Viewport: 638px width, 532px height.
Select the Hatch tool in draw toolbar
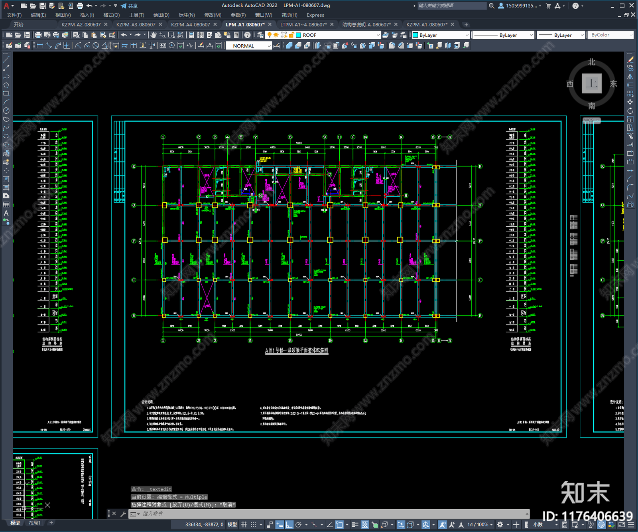6,179
